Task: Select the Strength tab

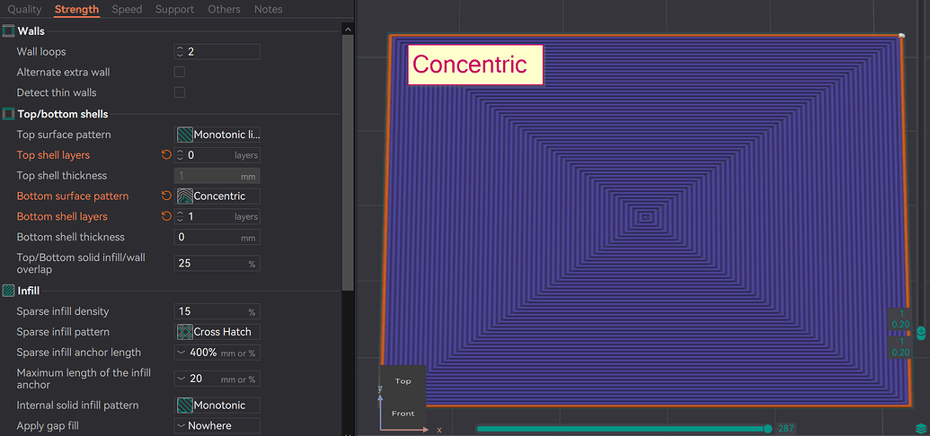Action: tap(76, 10)
